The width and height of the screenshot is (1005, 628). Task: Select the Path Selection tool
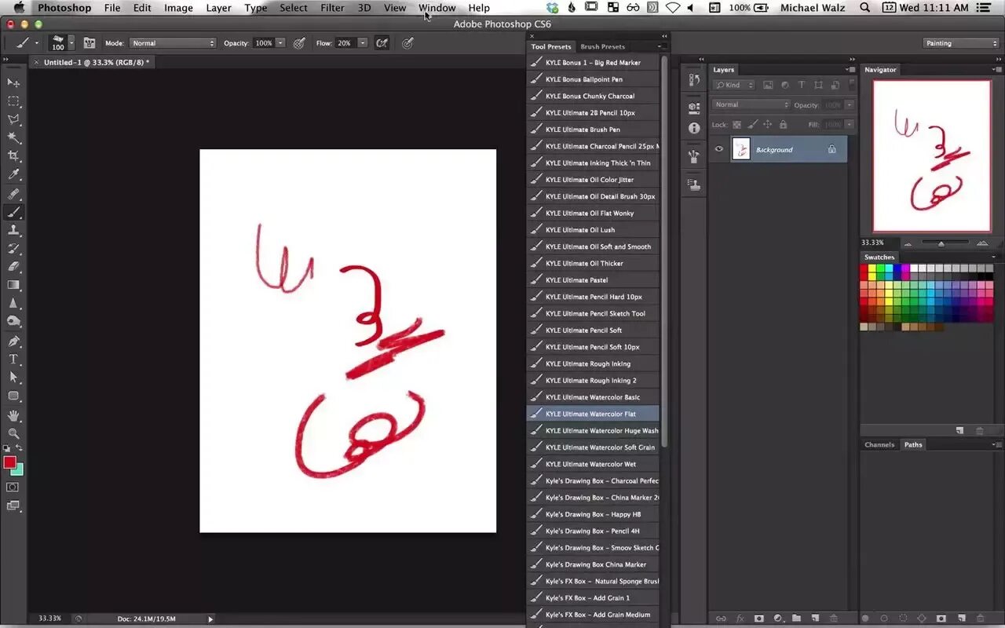(13, 378)
